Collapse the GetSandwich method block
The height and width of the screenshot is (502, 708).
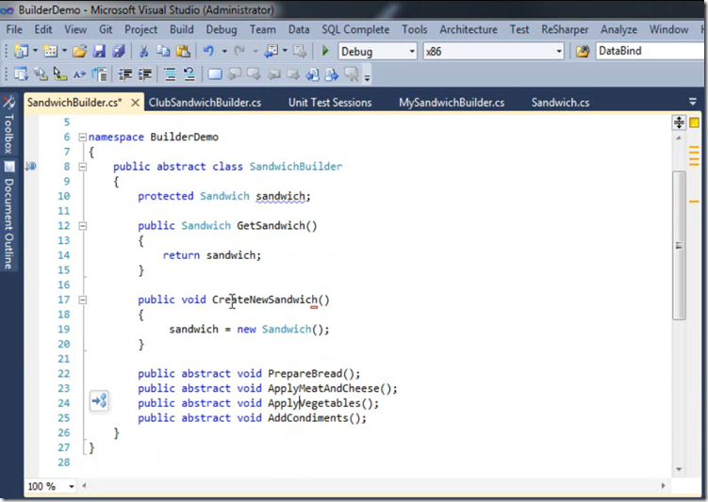pyautogui.click(x=83, y=225)
